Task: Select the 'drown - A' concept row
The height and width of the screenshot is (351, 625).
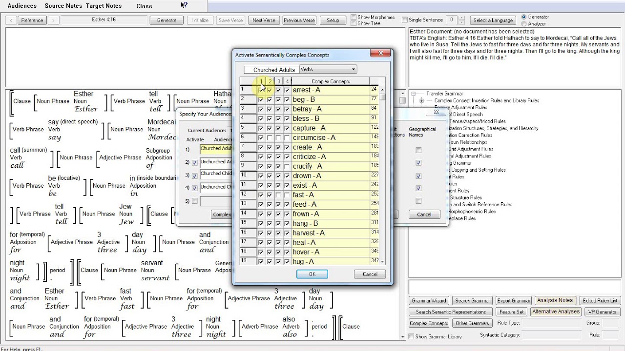Action: 331,176
